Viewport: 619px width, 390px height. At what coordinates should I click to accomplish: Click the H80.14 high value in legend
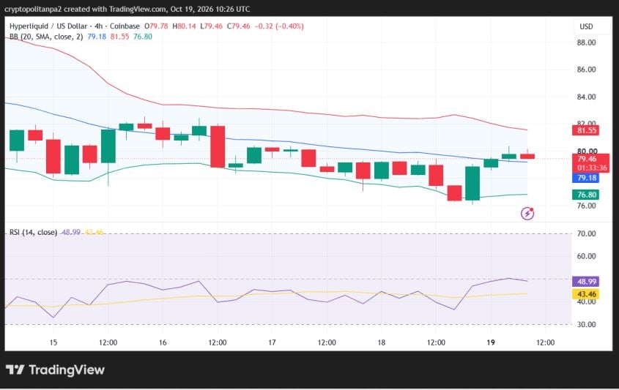coord(184,26)
